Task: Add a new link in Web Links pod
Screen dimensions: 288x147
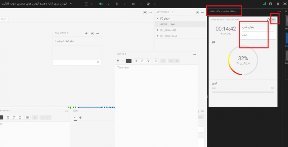Action: (x=86, y=33)
